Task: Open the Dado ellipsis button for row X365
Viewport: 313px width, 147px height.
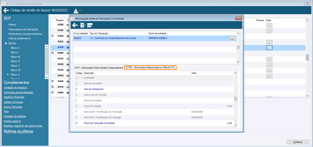Action: coord(269,42)
